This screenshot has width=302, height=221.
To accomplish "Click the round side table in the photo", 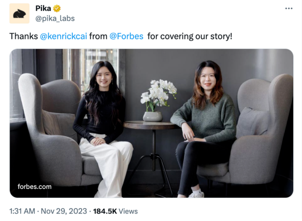I will pos(153,125).
